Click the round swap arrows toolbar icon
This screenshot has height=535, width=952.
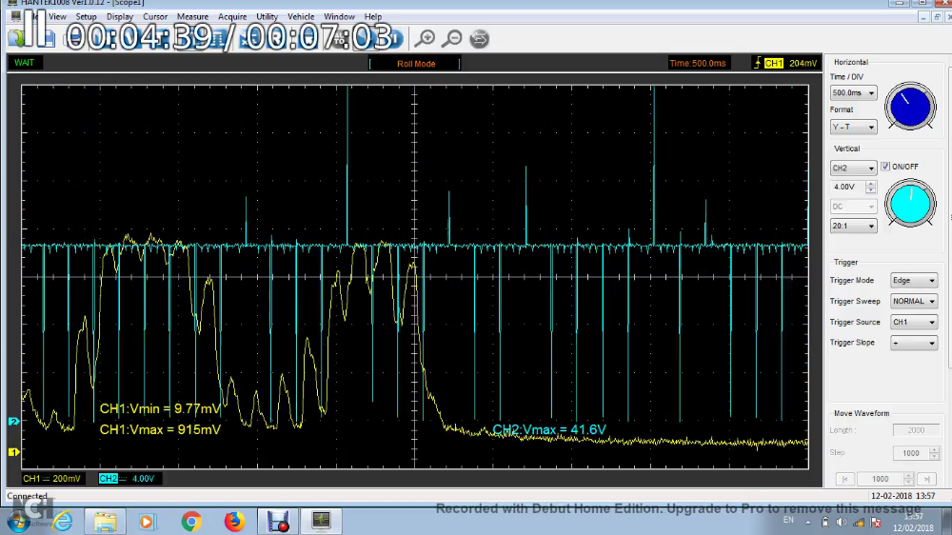coord(480,38)
